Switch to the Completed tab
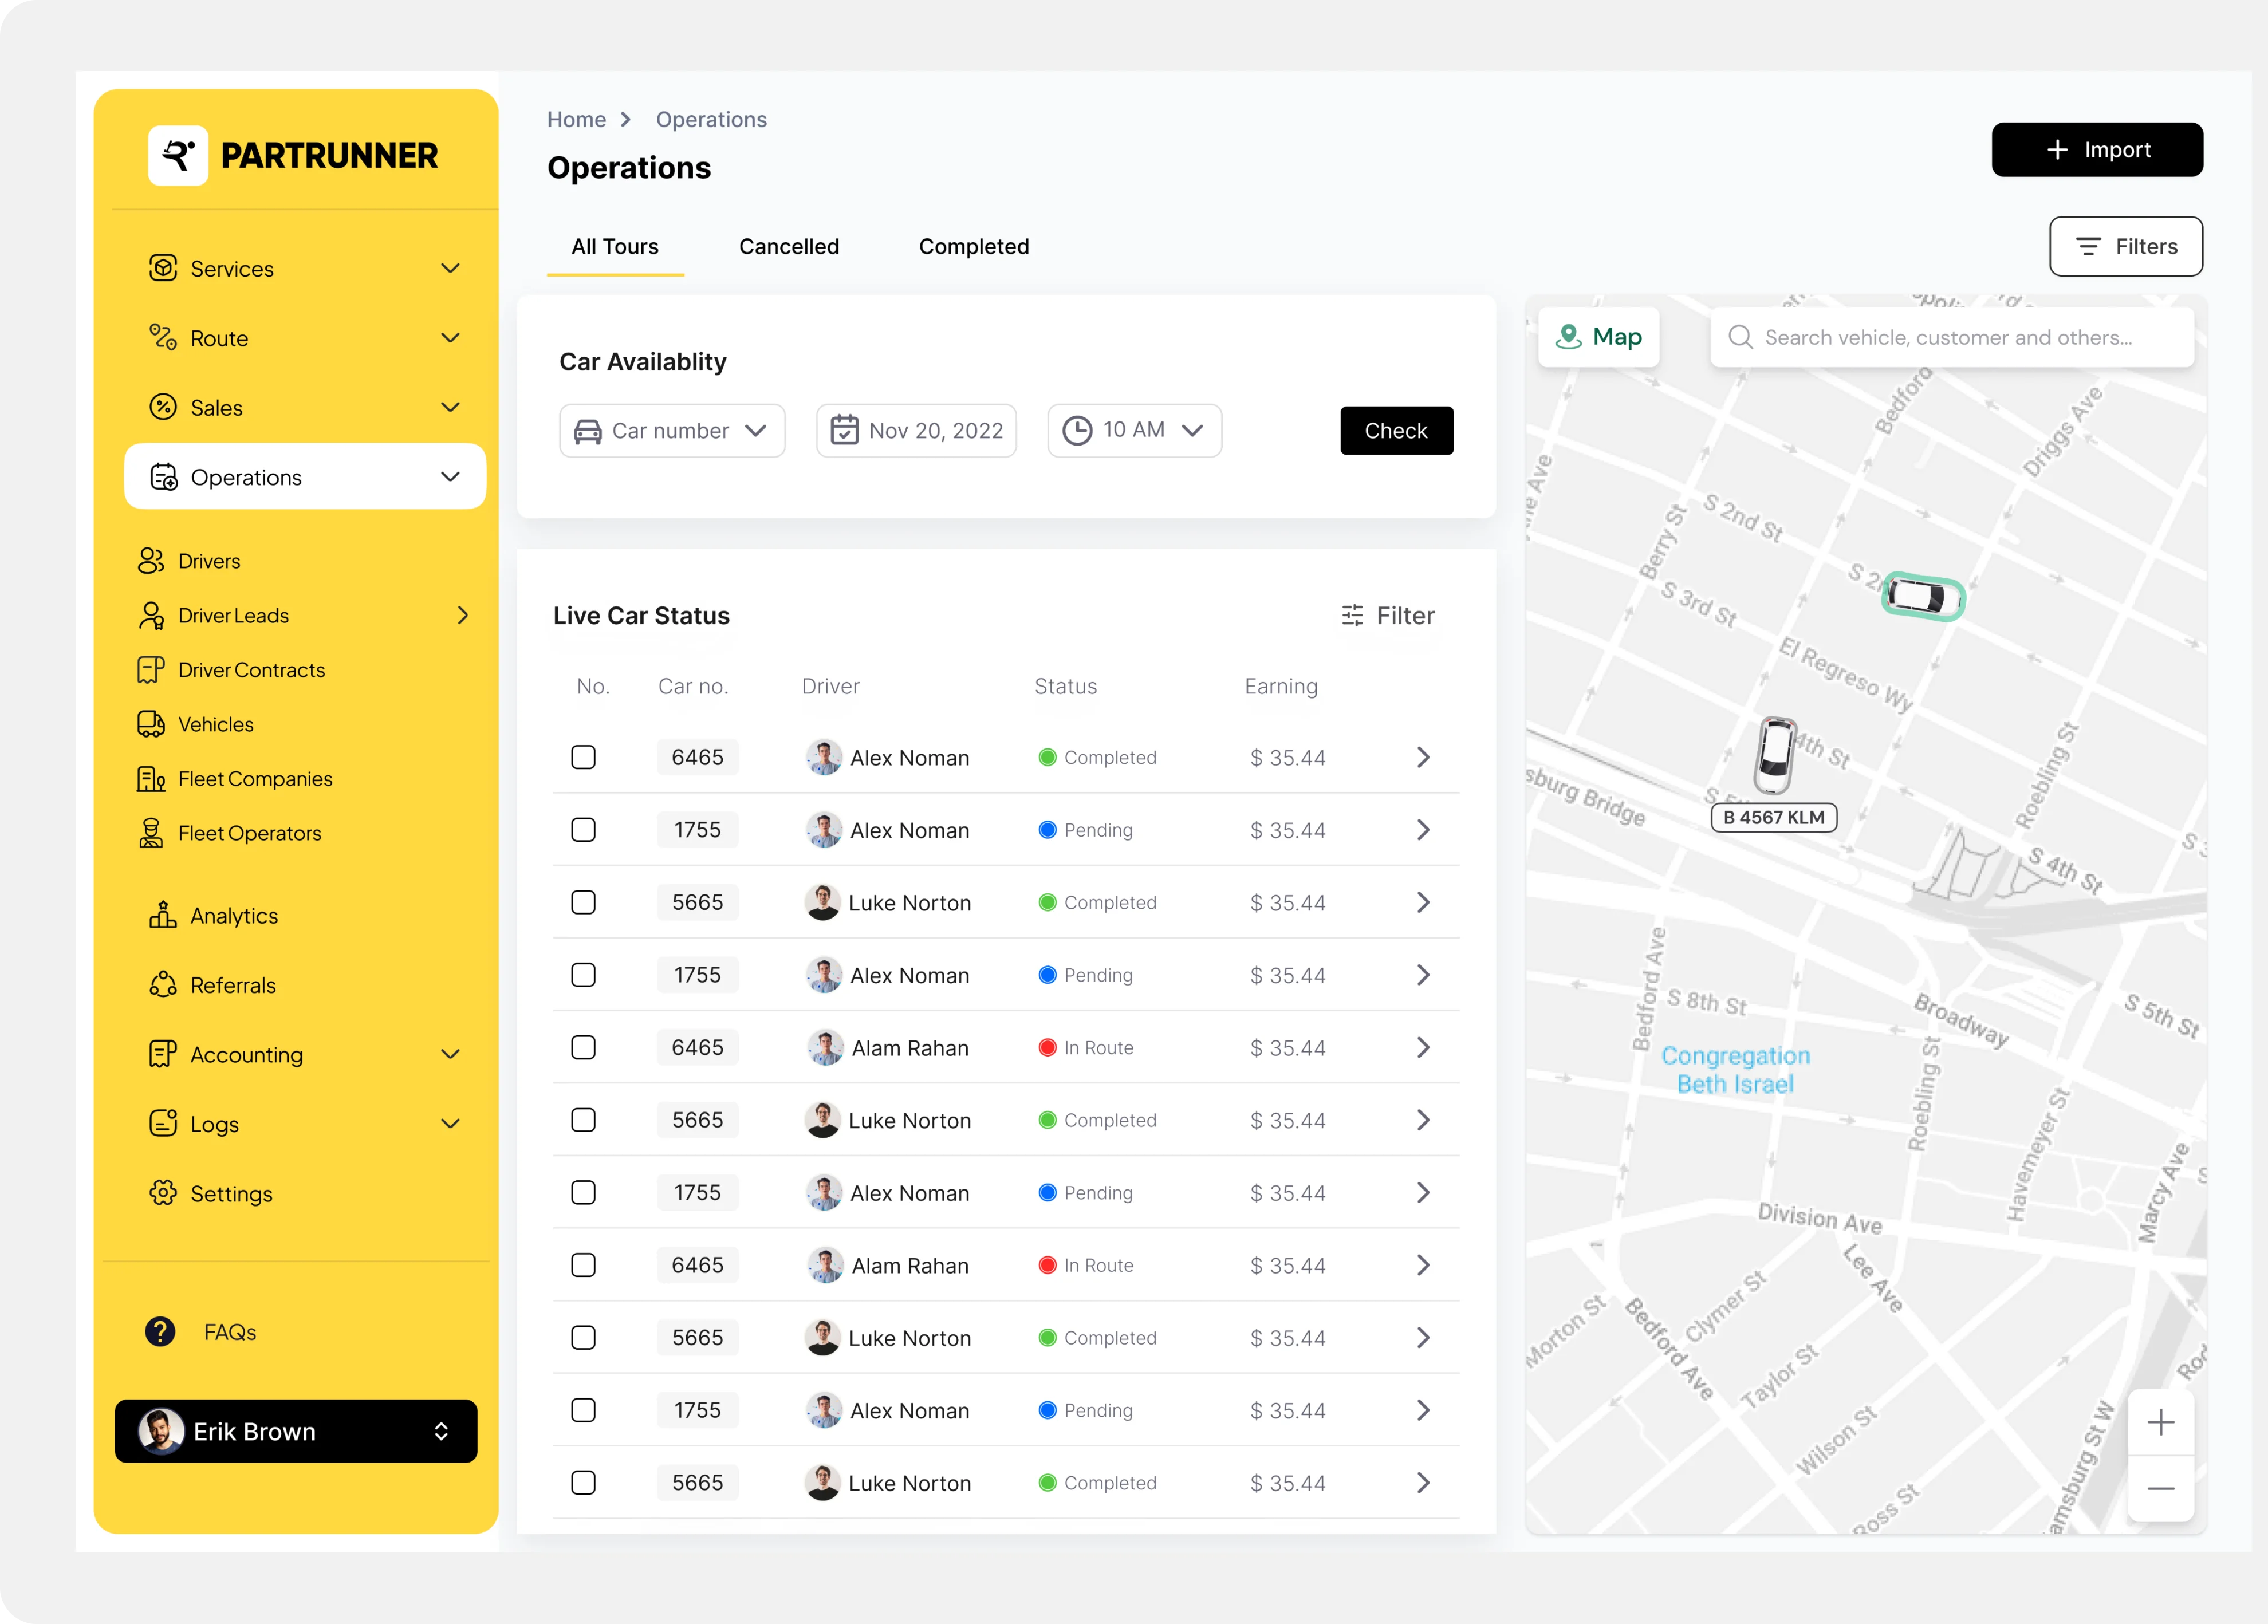The image size is (2268, 1624). (973, 247)
